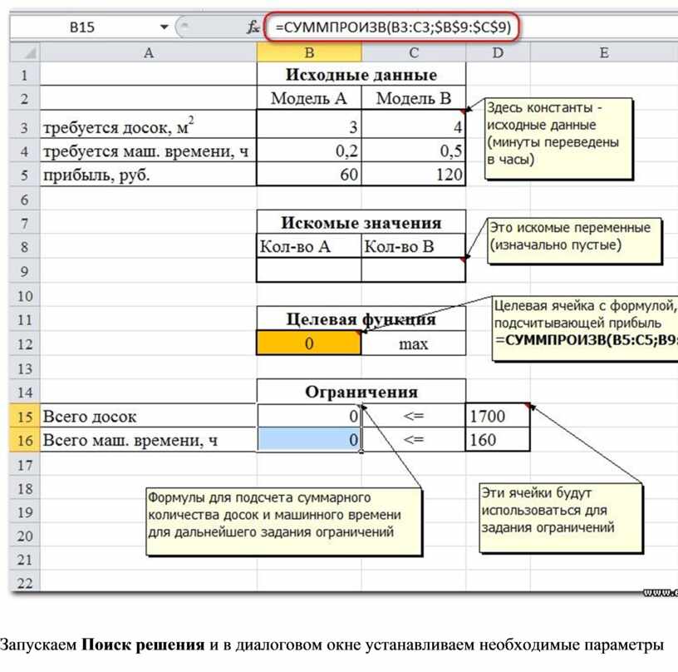Select cell C3 with value 4
This screenshot has height=672, width=678.
(x=414, y=126)
